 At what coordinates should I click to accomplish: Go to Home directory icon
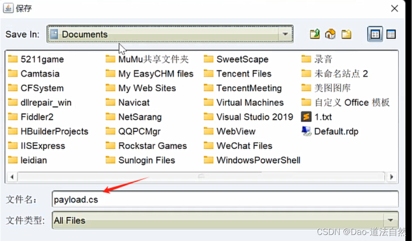click(330, 34)
